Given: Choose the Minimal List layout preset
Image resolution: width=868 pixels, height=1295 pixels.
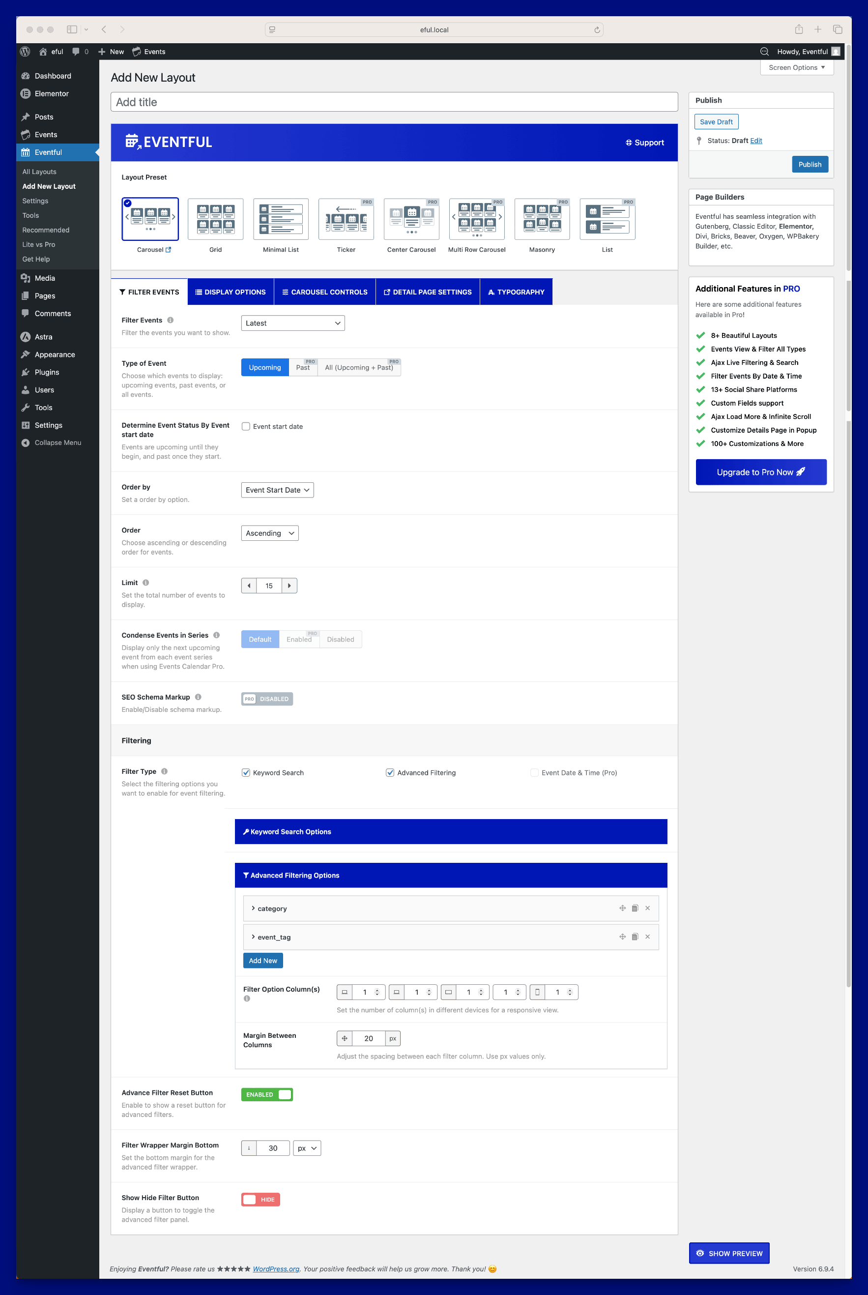Looking at the screenshot, I should pyautogui.click(x=281, y=219).
